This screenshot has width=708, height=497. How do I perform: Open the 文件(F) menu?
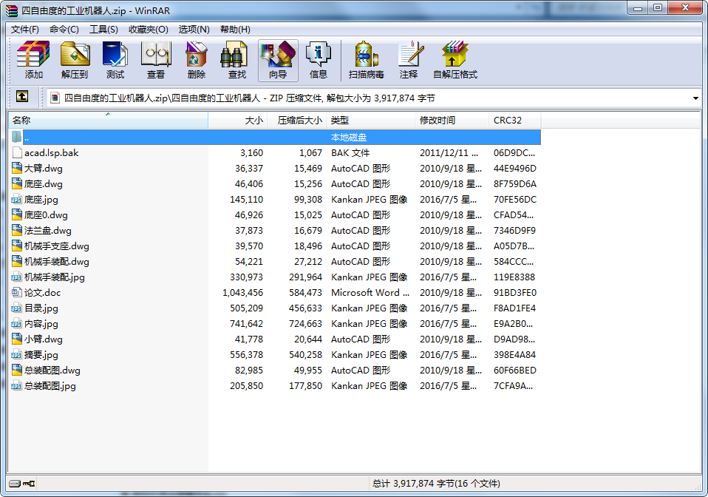(x=25, y=30)
